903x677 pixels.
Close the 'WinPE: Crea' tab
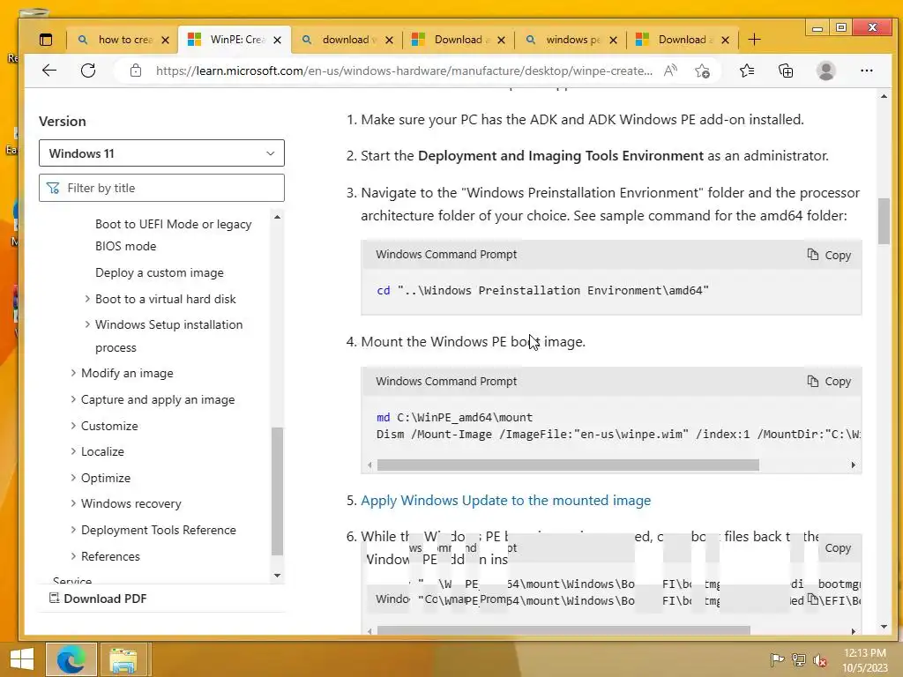point(278,41)
